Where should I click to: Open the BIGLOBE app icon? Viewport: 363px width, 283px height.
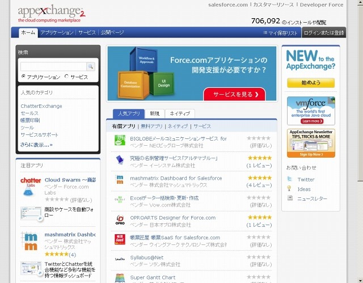tap(120, 141)
